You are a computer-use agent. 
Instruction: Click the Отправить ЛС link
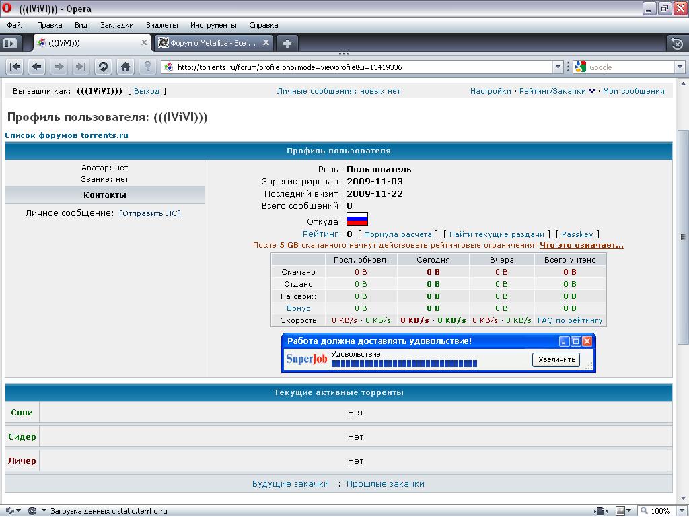(149, 213)
